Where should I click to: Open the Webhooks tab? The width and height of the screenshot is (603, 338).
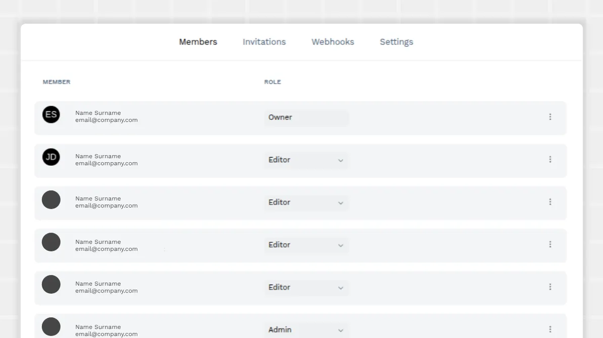coord(333,42)
